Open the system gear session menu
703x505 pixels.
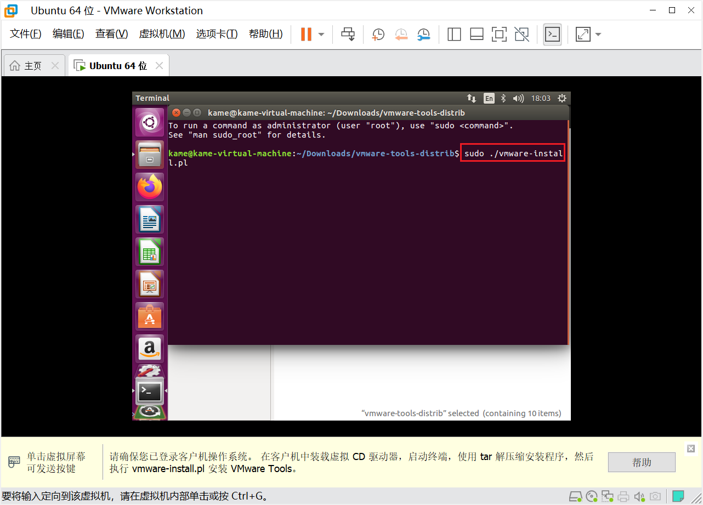click(562, 98)
